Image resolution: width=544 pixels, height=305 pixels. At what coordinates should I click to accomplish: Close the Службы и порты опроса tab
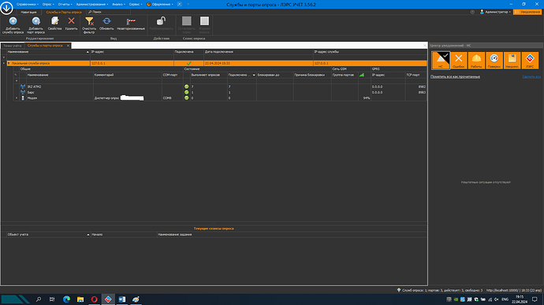pyautogui.click(x=68, y=46)
